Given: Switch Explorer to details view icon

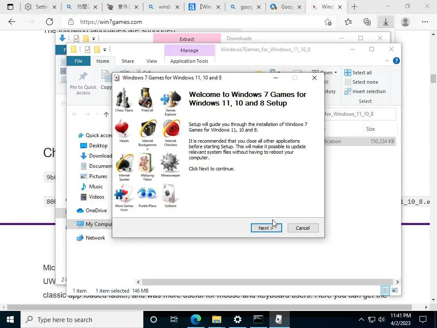Looking at the screenshot, I should (385, 290).
